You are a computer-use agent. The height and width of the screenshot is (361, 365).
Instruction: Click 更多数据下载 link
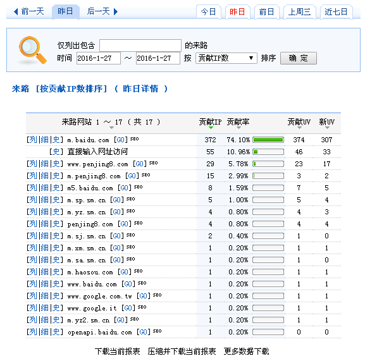click(x=246, y=352)
